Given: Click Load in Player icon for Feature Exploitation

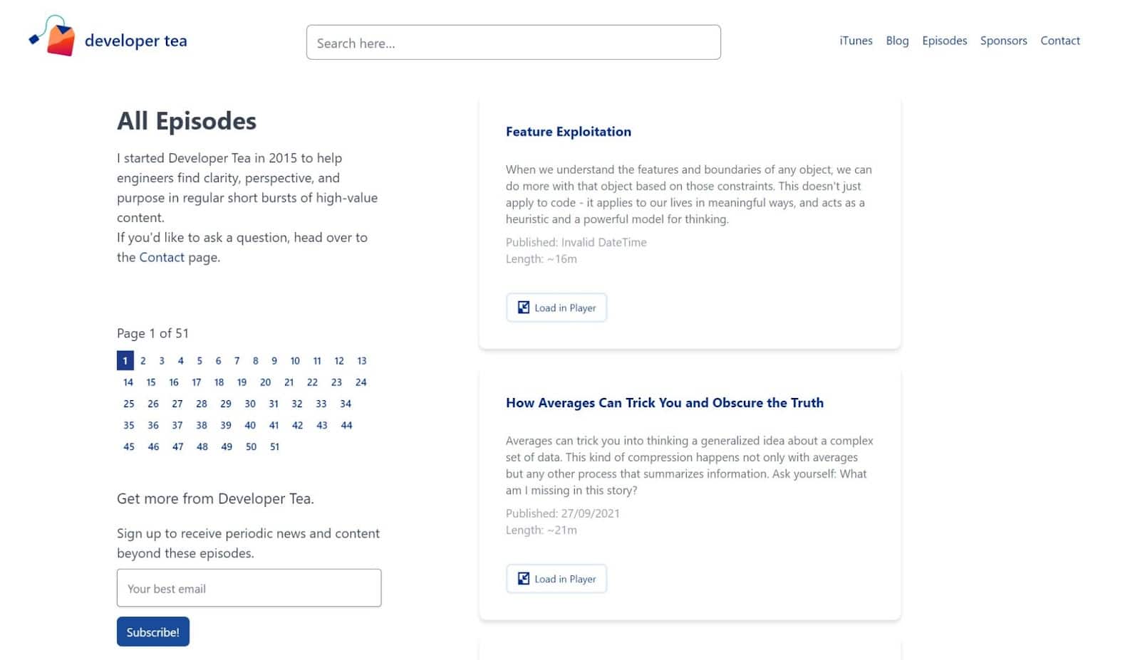Looking at the screenshot, I should pos(524,308).
